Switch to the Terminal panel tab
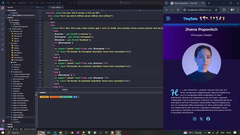This screenshot has width=240, height=135. 65,90
